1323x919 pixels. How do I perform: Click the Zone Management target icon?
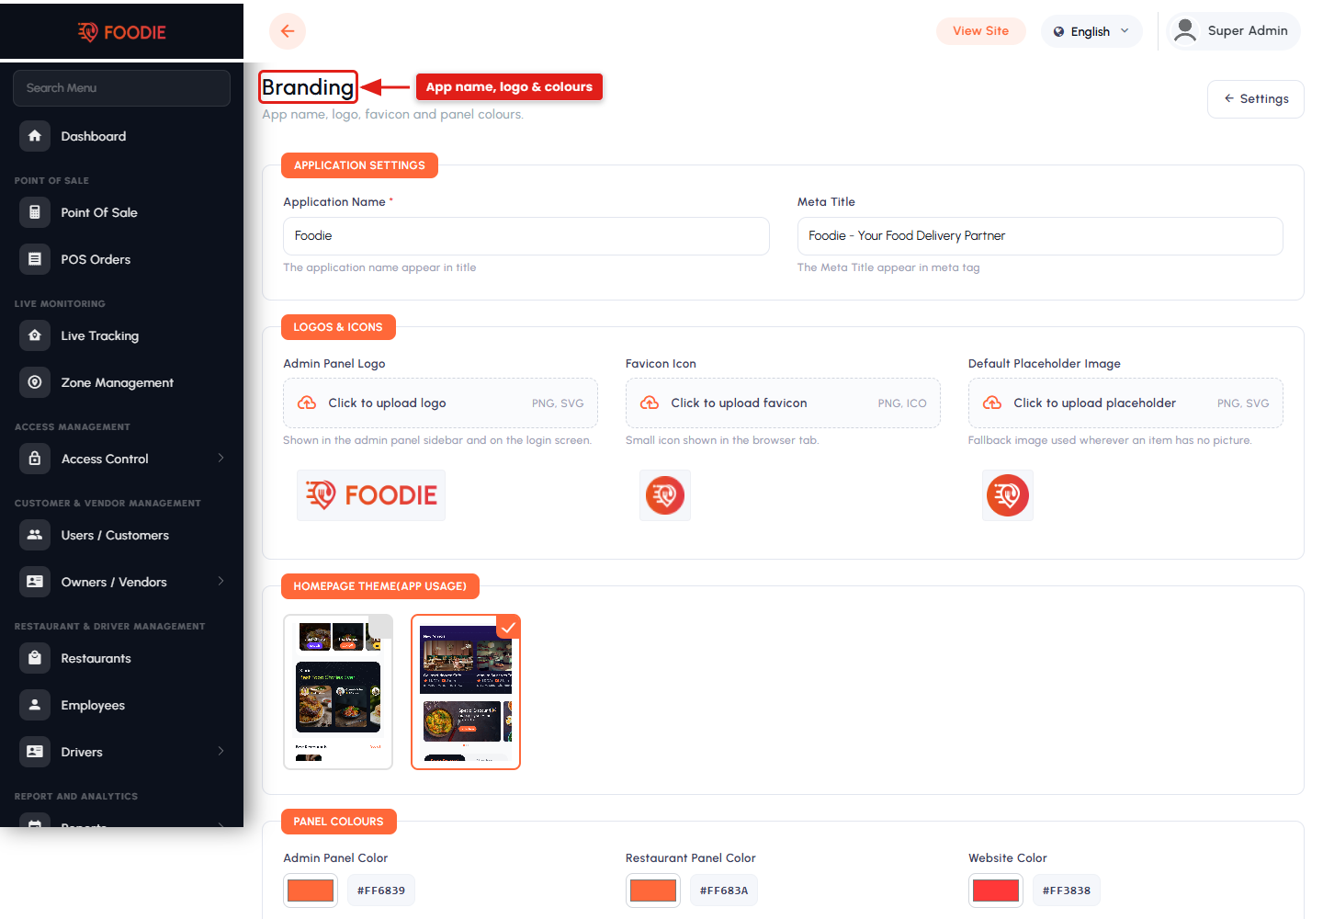35,382
